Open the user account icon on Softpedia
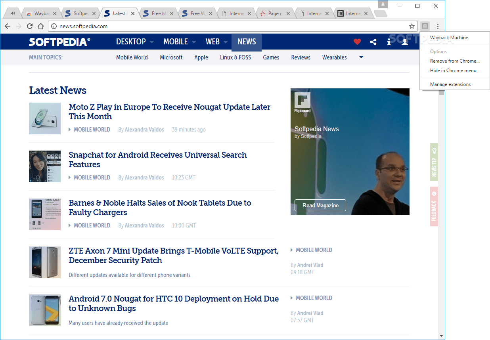 (x=405, y=42)
